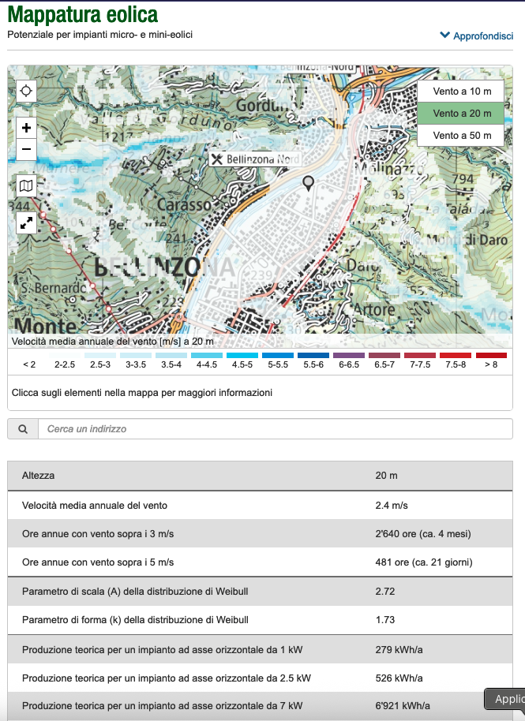The image size is (525, 721).
Task: Click the 2'640 ore (ca. 4 mesi) value
Action: tap(423, 534)
